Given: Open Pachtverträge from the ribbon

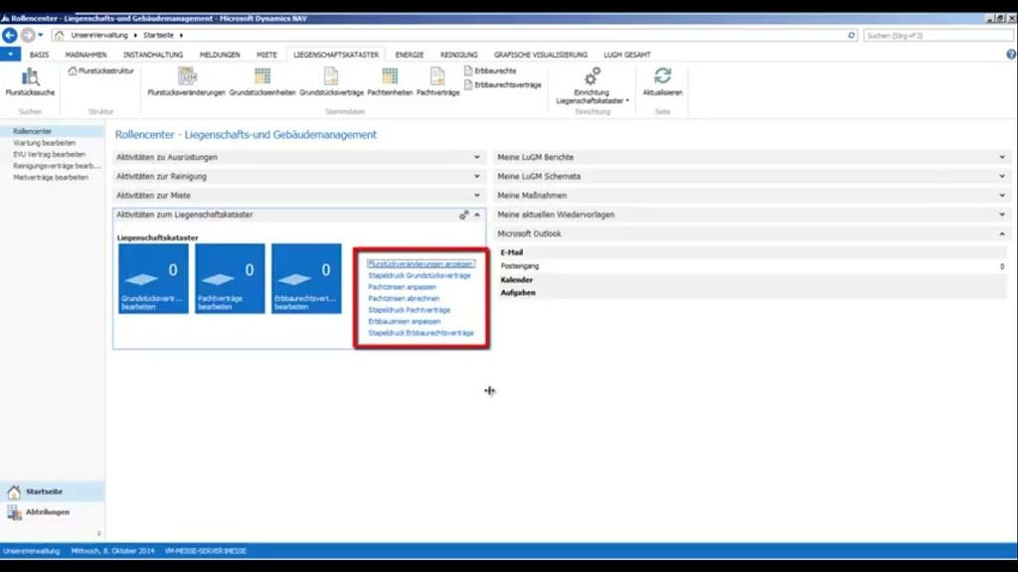Looking at the screenshot, I should pos(437,78).
